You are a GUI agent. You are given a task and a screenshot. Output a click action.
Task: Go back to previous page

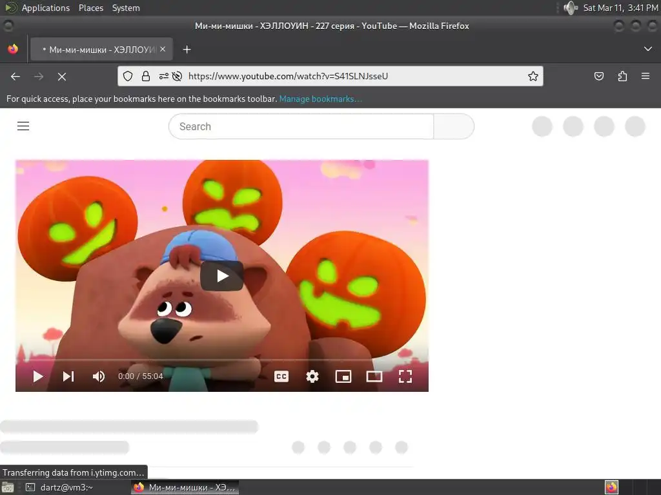point(15,76)
